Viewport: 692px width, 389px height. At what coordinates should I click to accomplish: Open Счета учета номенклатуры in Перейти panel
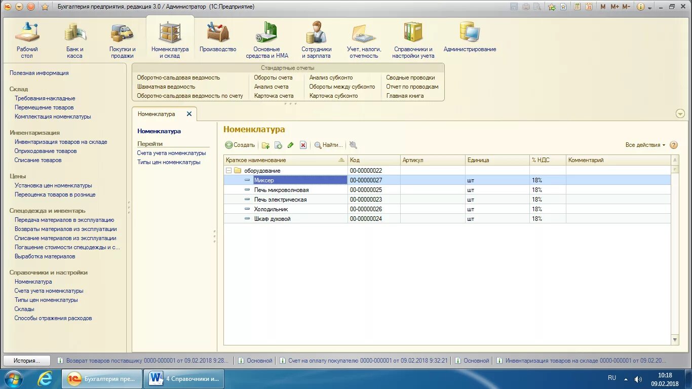(171, 153)
